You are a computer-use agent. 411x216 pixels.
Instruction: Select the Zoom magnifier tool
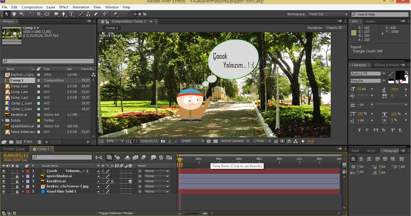click(22, 14)
